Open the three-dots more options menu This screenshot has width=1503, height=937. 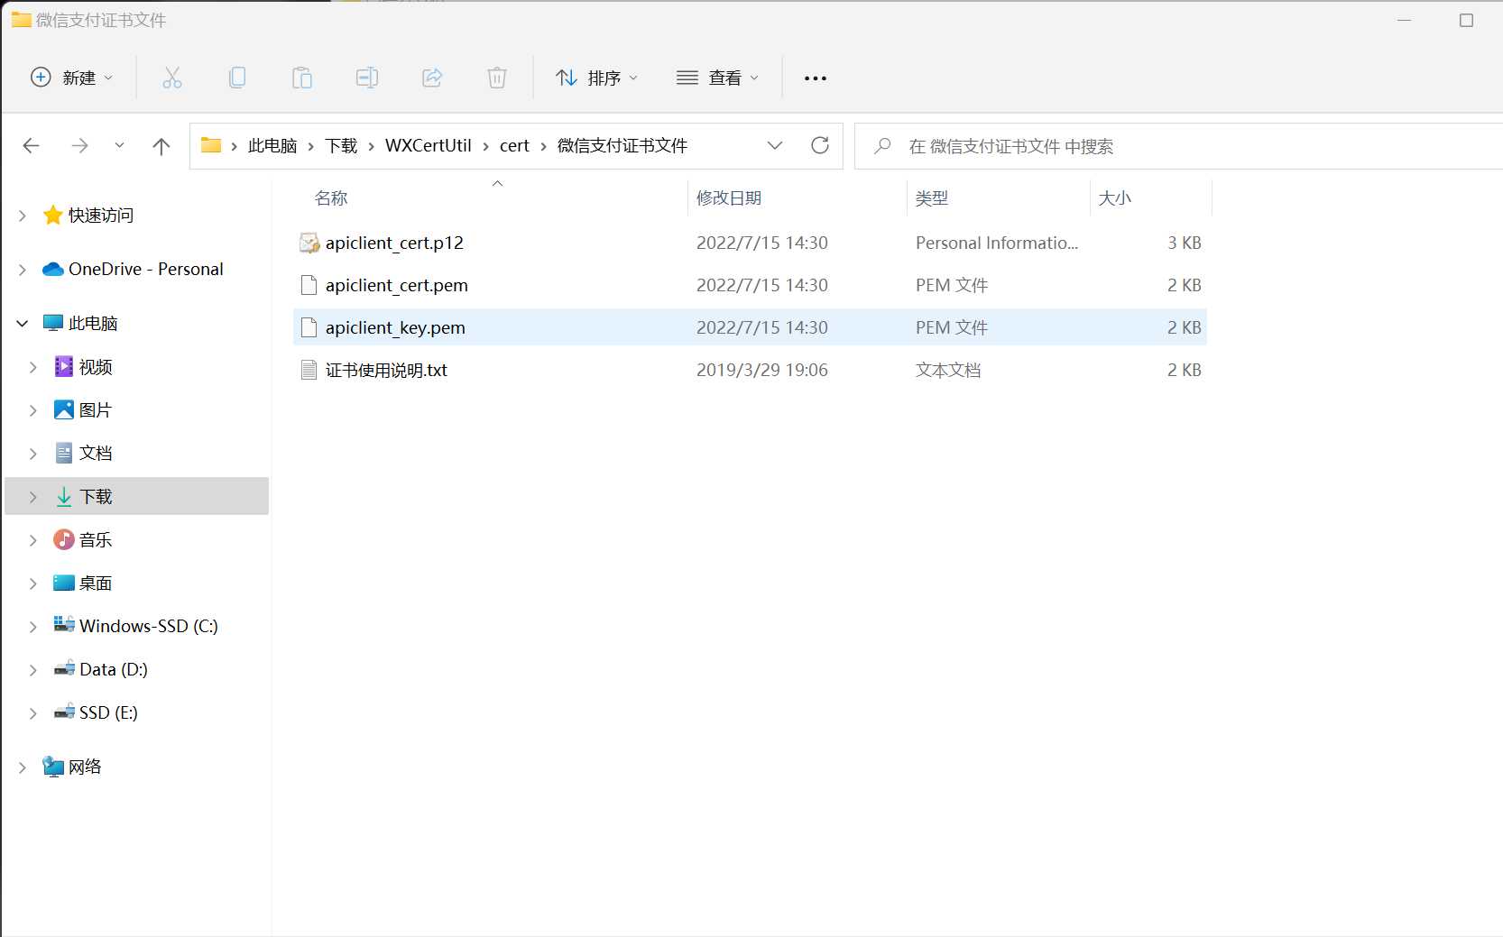[816, 78]
